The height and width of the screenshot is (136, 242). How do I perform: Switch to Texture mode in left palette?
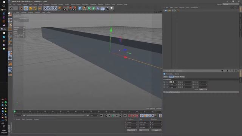10,25
